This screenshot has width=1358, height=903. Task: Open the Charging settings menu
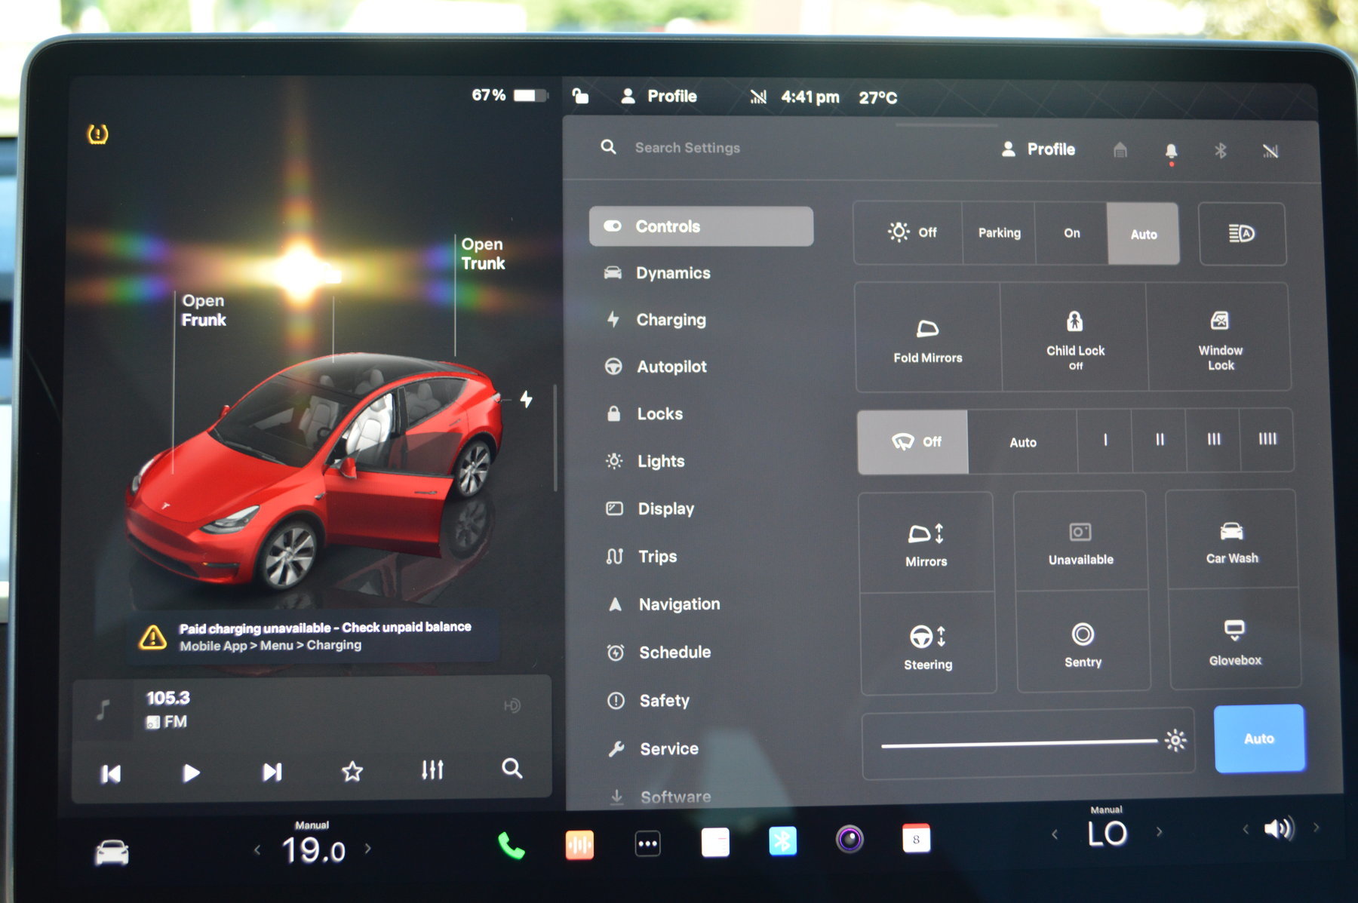tap(671, 320)
